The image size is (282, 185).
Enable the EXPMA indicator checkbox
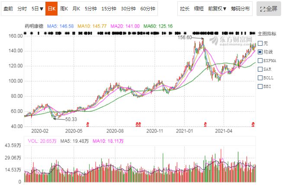[260, 60]
